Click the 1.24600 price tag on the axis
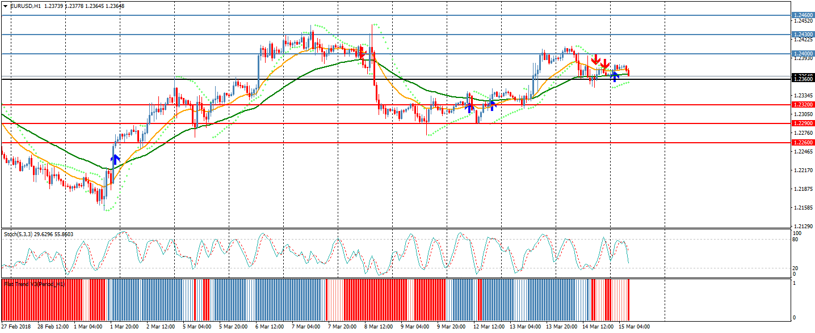Viewport: 815px width, 333px height. tap(803, 15)
